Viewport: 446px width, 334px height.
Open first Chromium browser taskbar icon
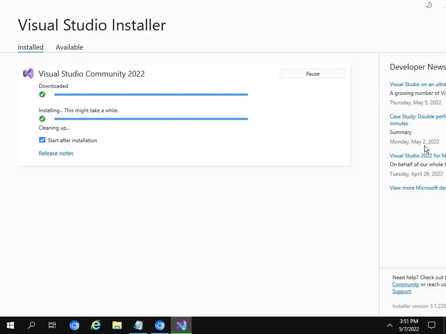click(74, 325)
